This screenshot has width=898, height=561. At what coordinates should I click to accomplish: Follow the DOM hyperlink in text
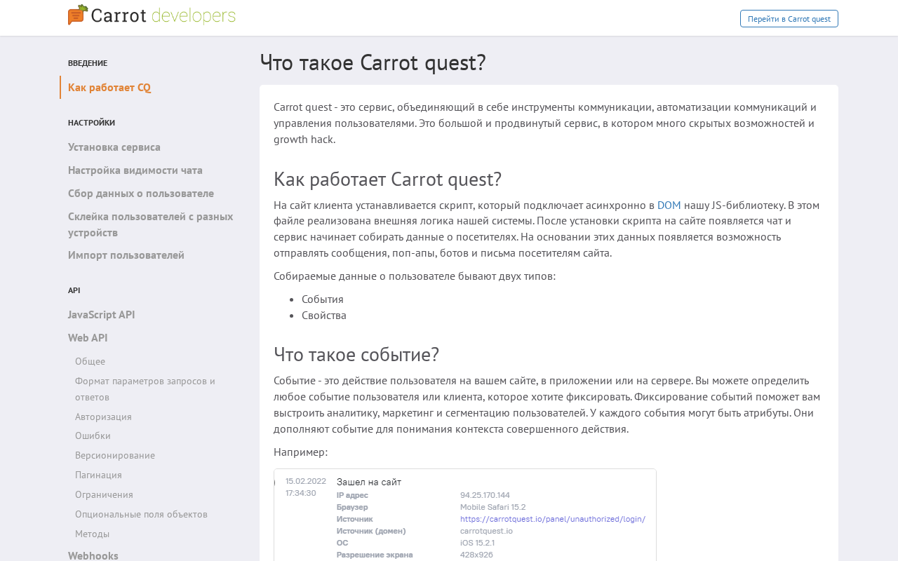tap(669, 205)
